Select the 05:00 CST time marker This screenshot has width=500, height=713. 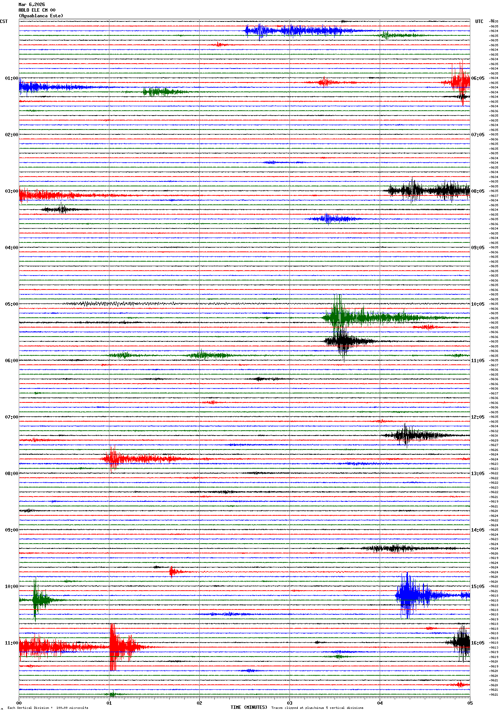(x=11, y=304)
